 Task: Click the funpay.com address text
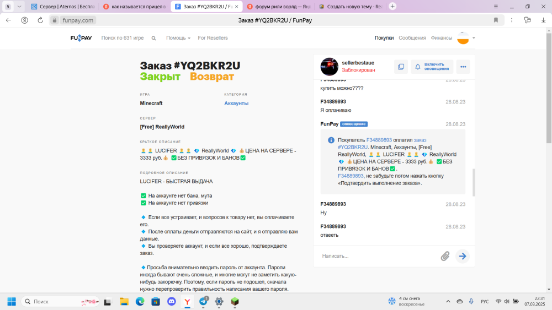coord(78,20)
